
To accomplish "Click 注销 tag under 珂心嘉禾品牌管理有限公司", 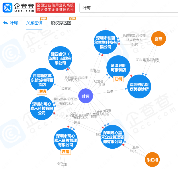I will (66, 151).
